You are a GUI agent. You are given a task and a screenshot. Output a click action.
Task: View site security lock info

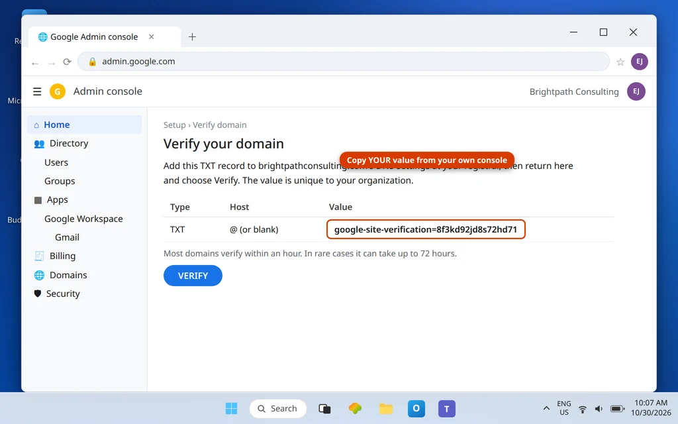(92, 62)
